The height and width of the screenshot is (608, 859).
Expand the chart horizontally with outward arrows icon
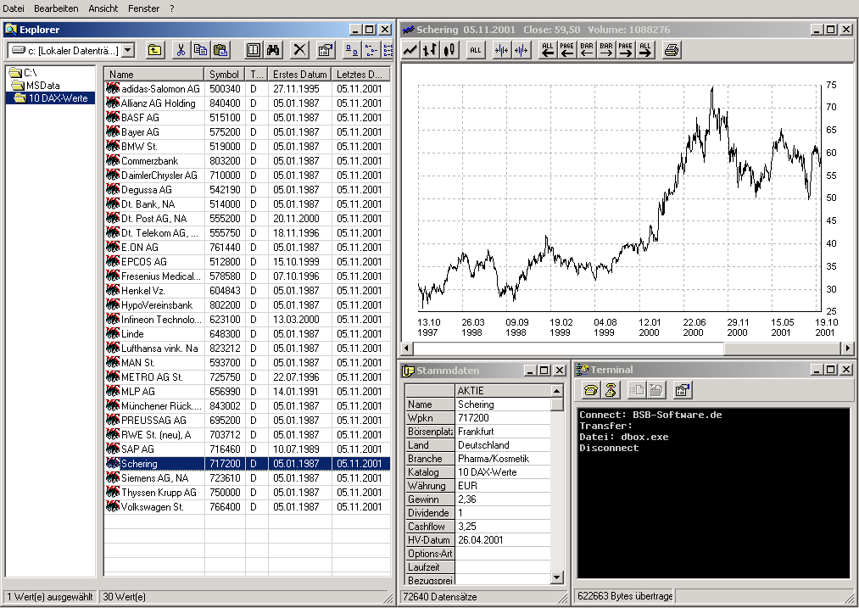click(x=521, y=50)
